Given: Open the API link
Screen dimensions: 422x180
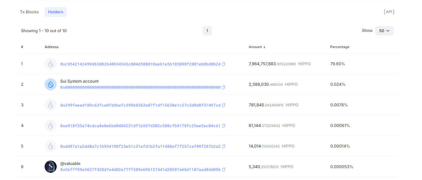Looking at the screenshot, I should pyautogui.click(x=389, y=12).
